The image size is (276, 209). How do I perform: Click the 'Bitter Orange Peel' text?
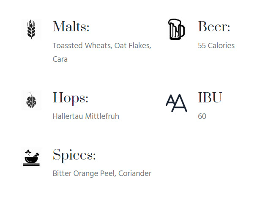pyautogui.click(x=83, y=173)
